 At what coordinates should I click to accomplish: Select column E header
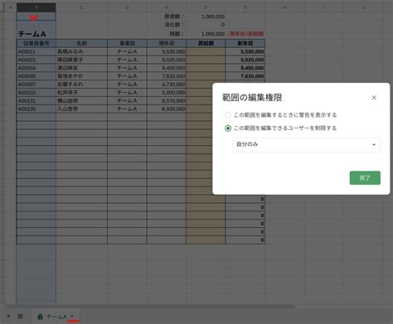point(167,7)
